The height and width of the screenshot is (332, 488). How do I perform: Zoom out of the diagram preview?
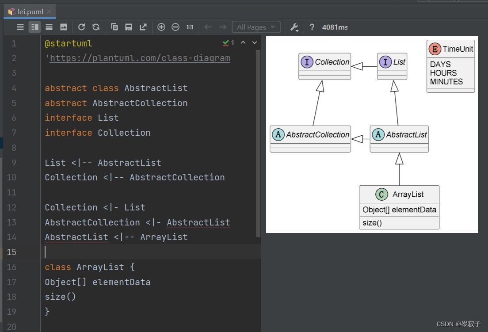pyautogui.click(x=175, y=27)
